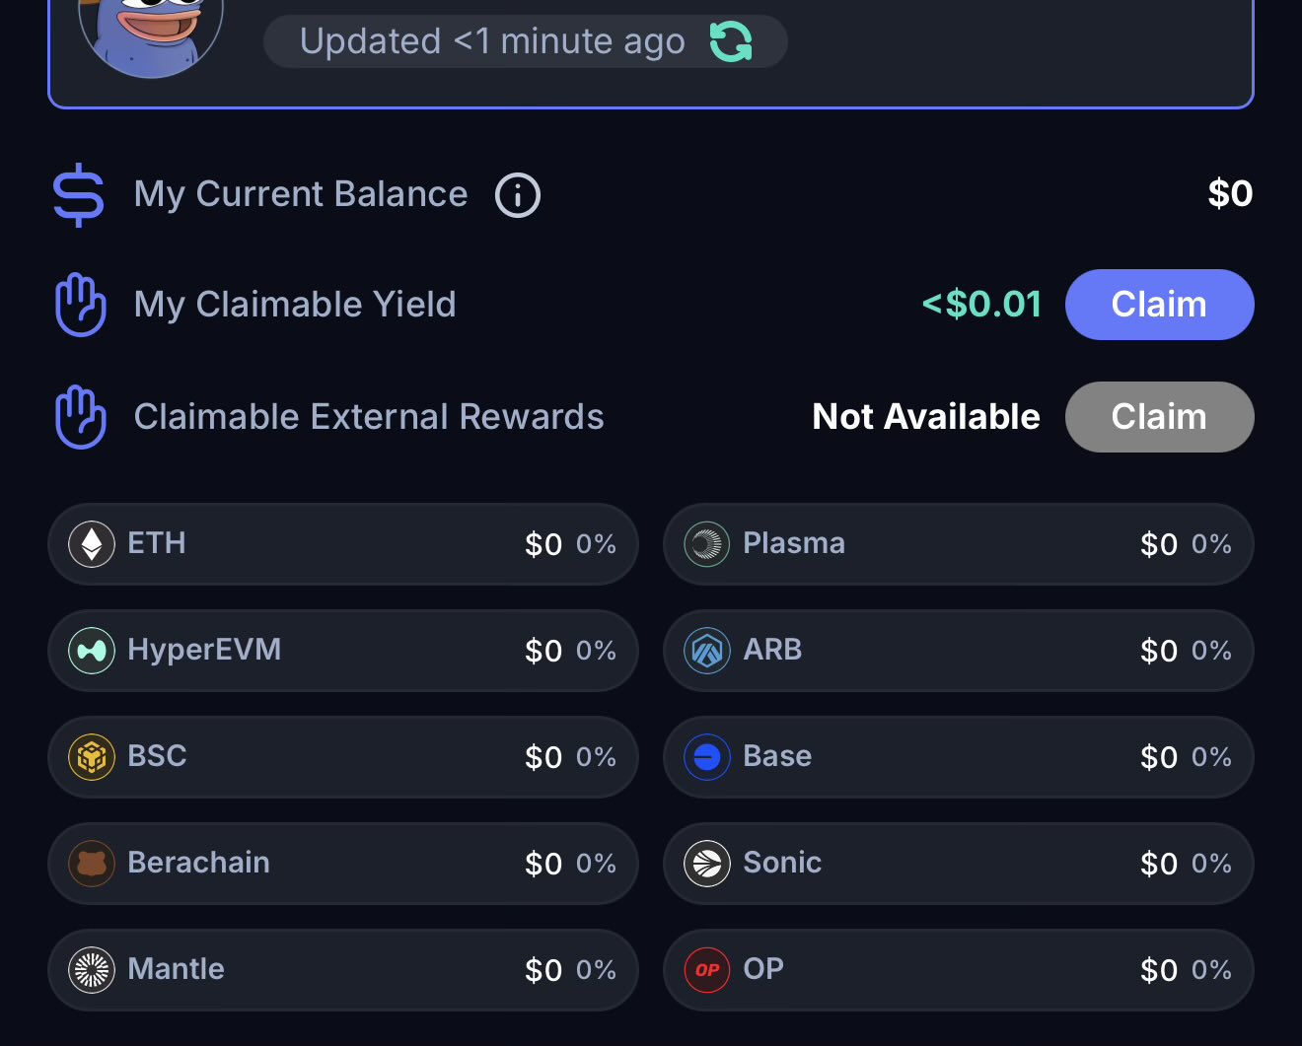This screenshot has height=1046, width=1302.
Task: Click the dollar sign balance icon
Action: point(79,195)
